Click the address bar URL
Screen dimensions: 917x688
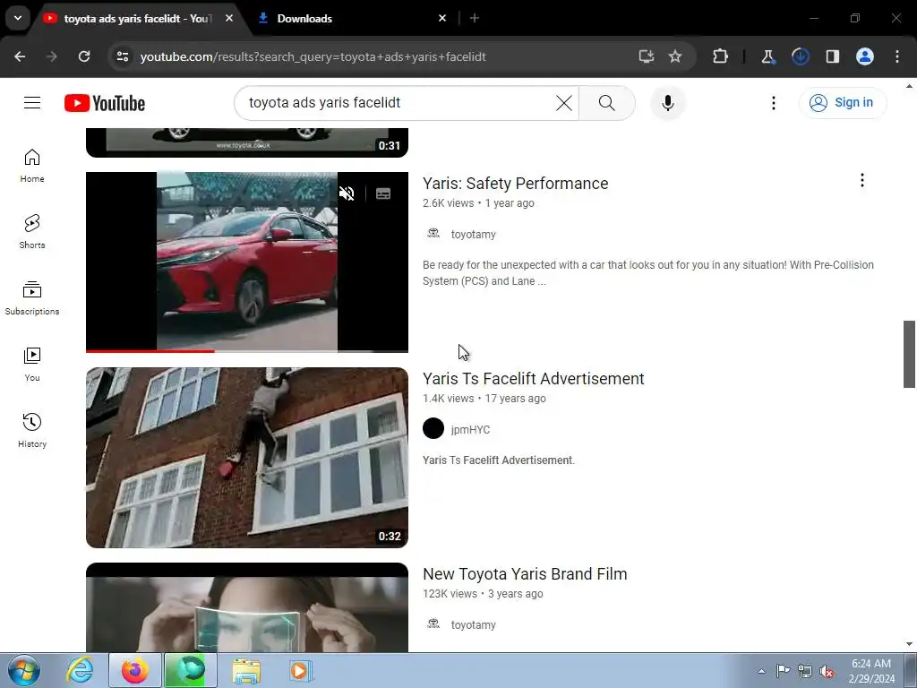click(x=313, y=56)
